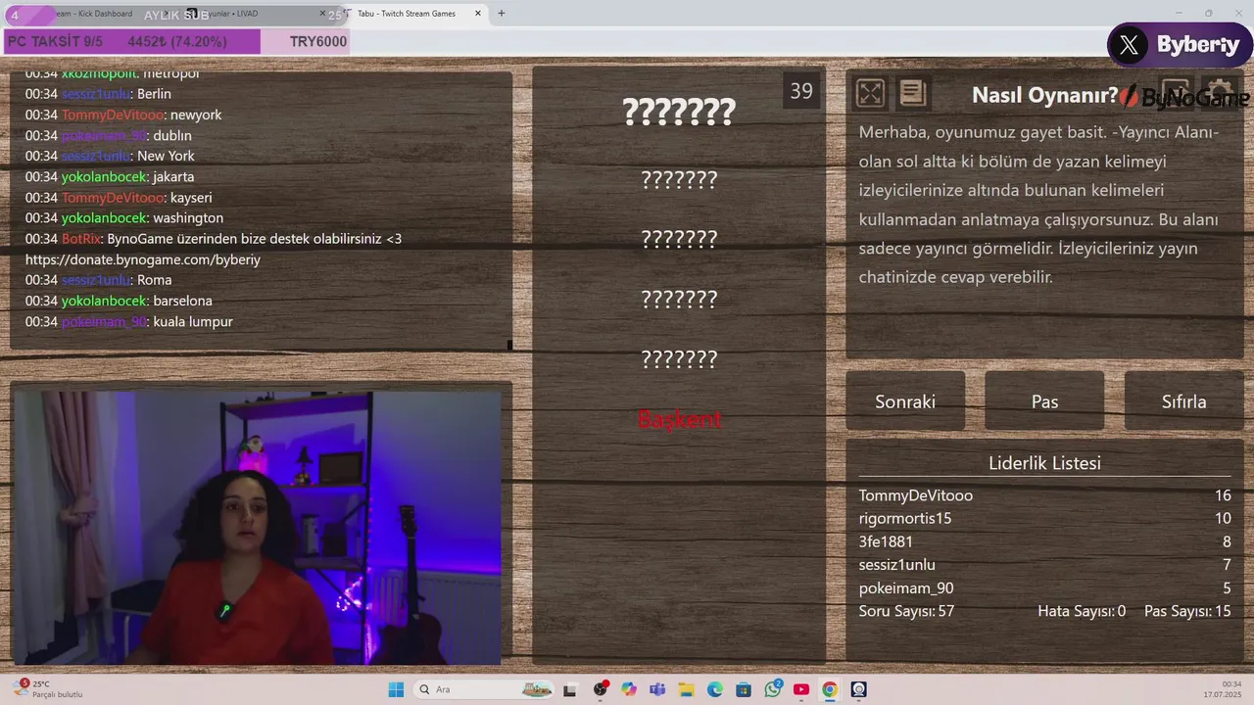Close the LIVAD browser tab
This screenshot has height=705, width=1254.
[x=323, y=14]
